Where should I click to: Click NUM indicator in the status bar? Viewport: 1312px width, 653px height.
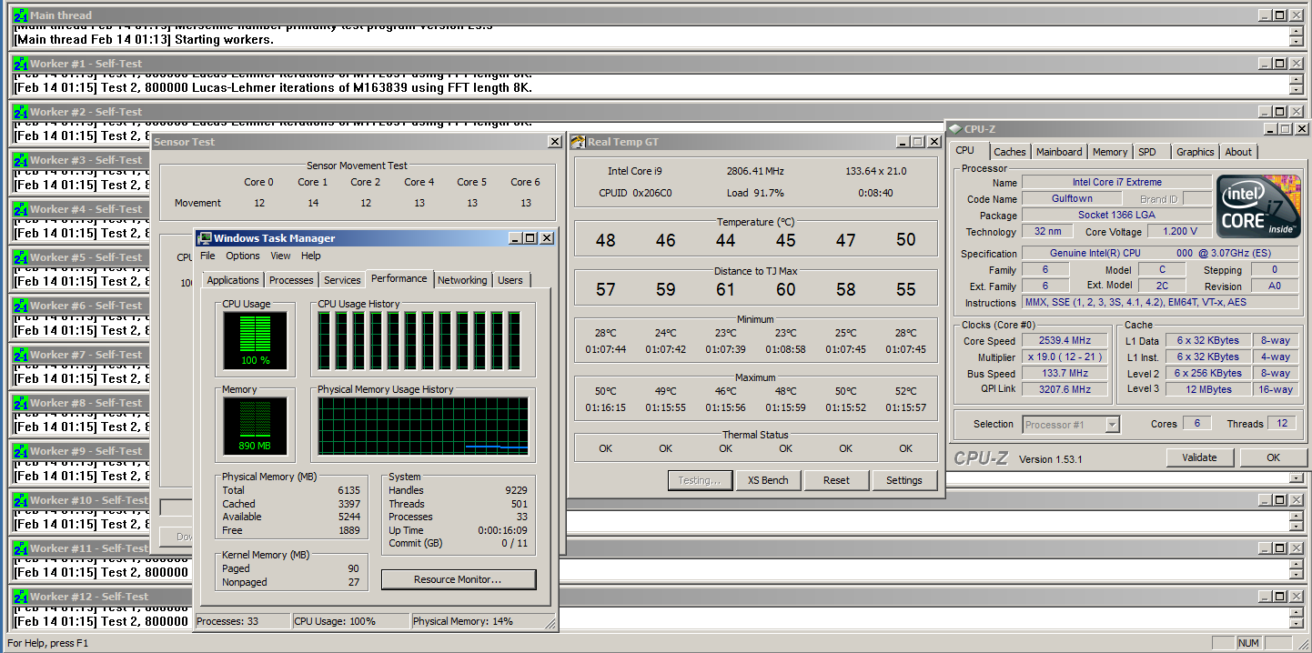pyautogui.click(x=1248, y=643)
